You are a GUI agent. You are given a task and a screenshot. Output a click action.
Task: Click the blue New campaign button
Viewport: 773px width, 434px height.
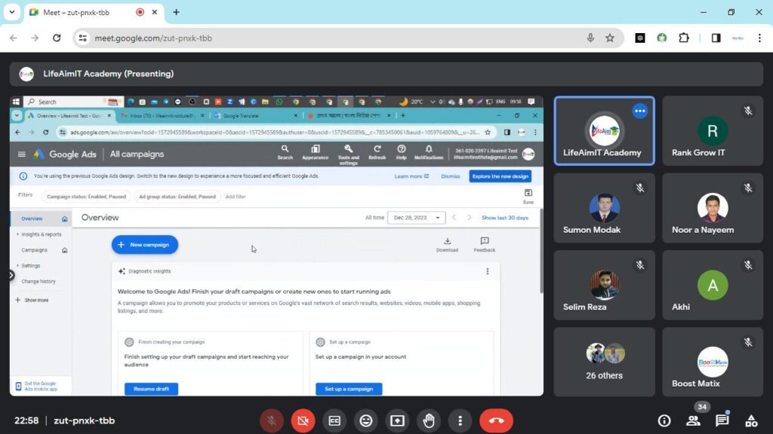145,245
